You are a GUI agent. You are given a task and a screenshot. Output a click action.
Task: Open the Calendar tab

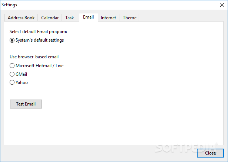coord(50,18)
